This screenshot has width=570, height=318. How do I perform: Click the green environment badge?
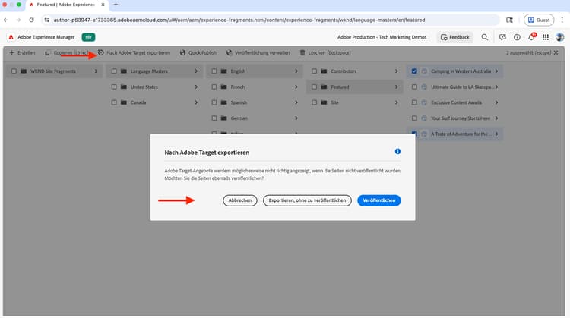pyautogui.click(x=88, y=37)
